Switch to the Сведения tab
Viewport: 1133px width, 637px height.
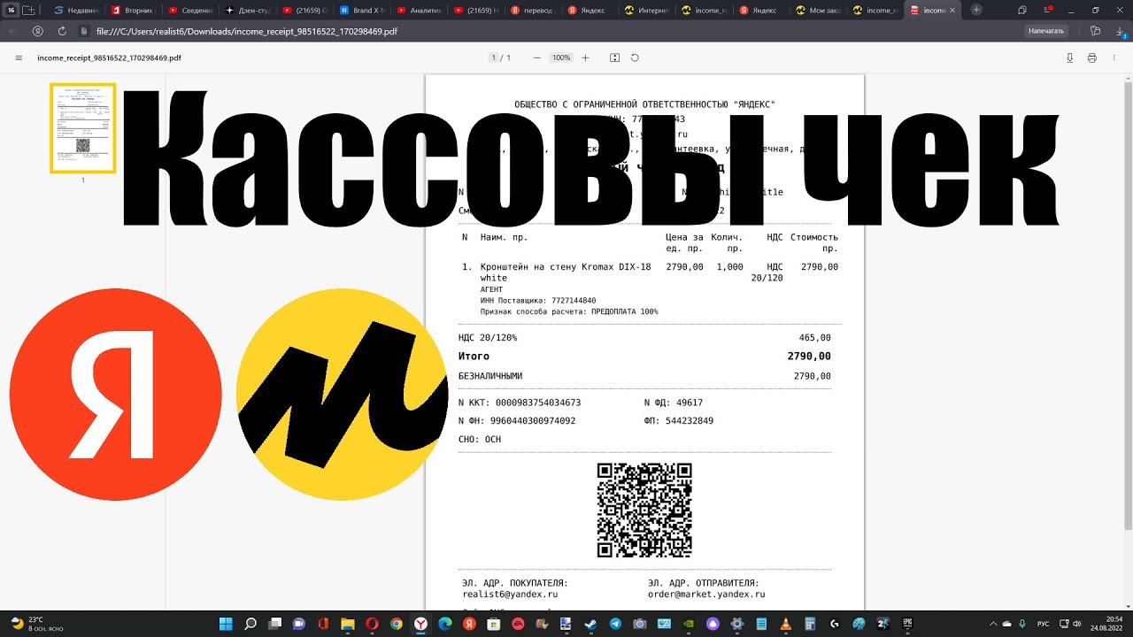pyautogui.click(x=189, y=10)
